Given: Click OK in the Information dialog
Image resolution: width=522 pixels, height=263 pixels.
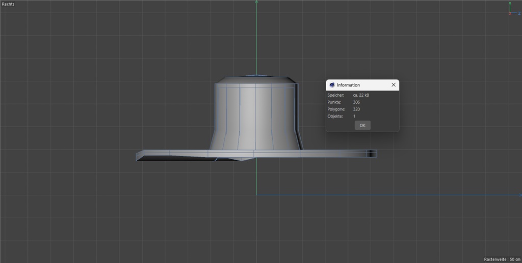Looking at the screenshot, I should point(362,125).
